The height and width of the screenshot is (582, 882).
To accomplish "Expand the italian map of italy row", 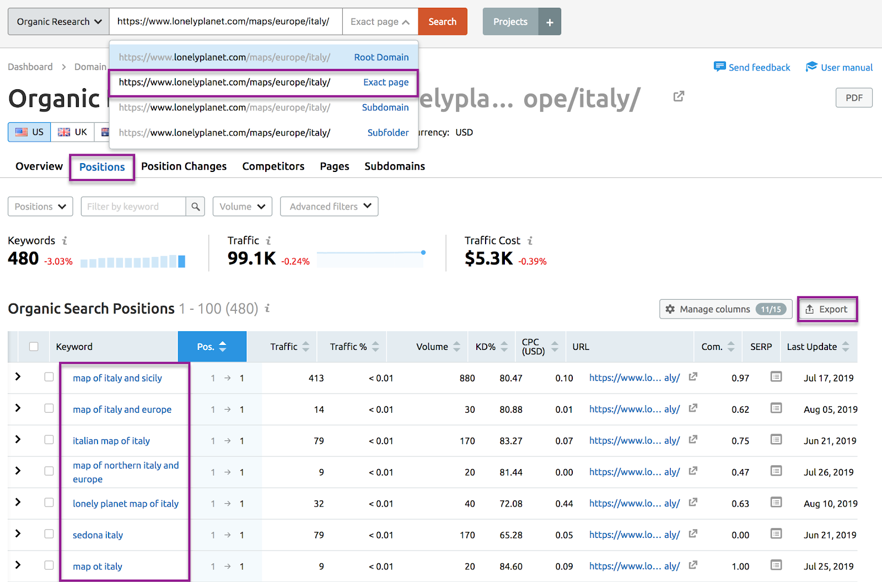I will point(18,439).
